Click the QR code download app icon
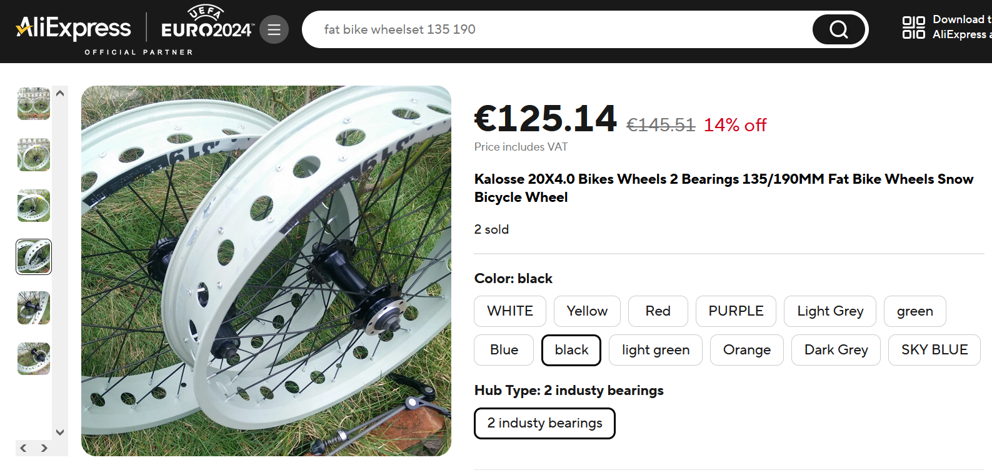This screenshot has height=475, width=992. (913, 27)
